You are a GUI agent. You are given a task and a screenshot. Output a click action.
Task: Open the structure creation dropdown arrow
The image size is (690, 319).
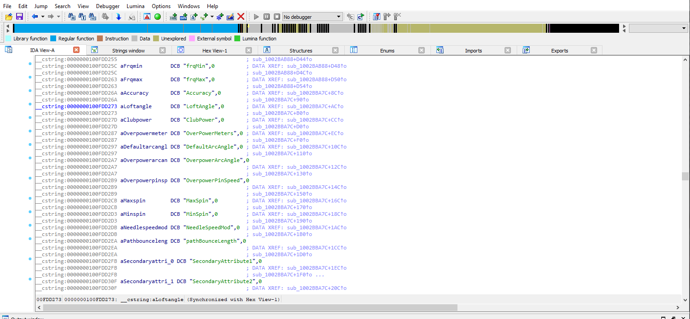(x=212, y=17)
